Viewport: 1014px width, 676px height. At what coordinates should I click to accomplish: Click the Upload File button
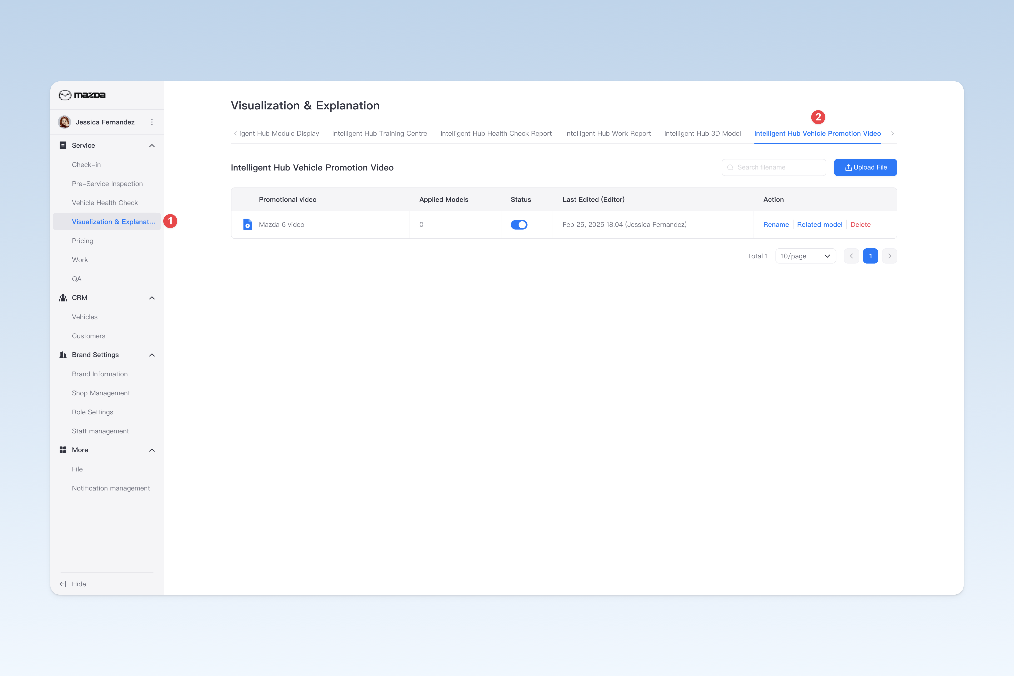point(865,167)
